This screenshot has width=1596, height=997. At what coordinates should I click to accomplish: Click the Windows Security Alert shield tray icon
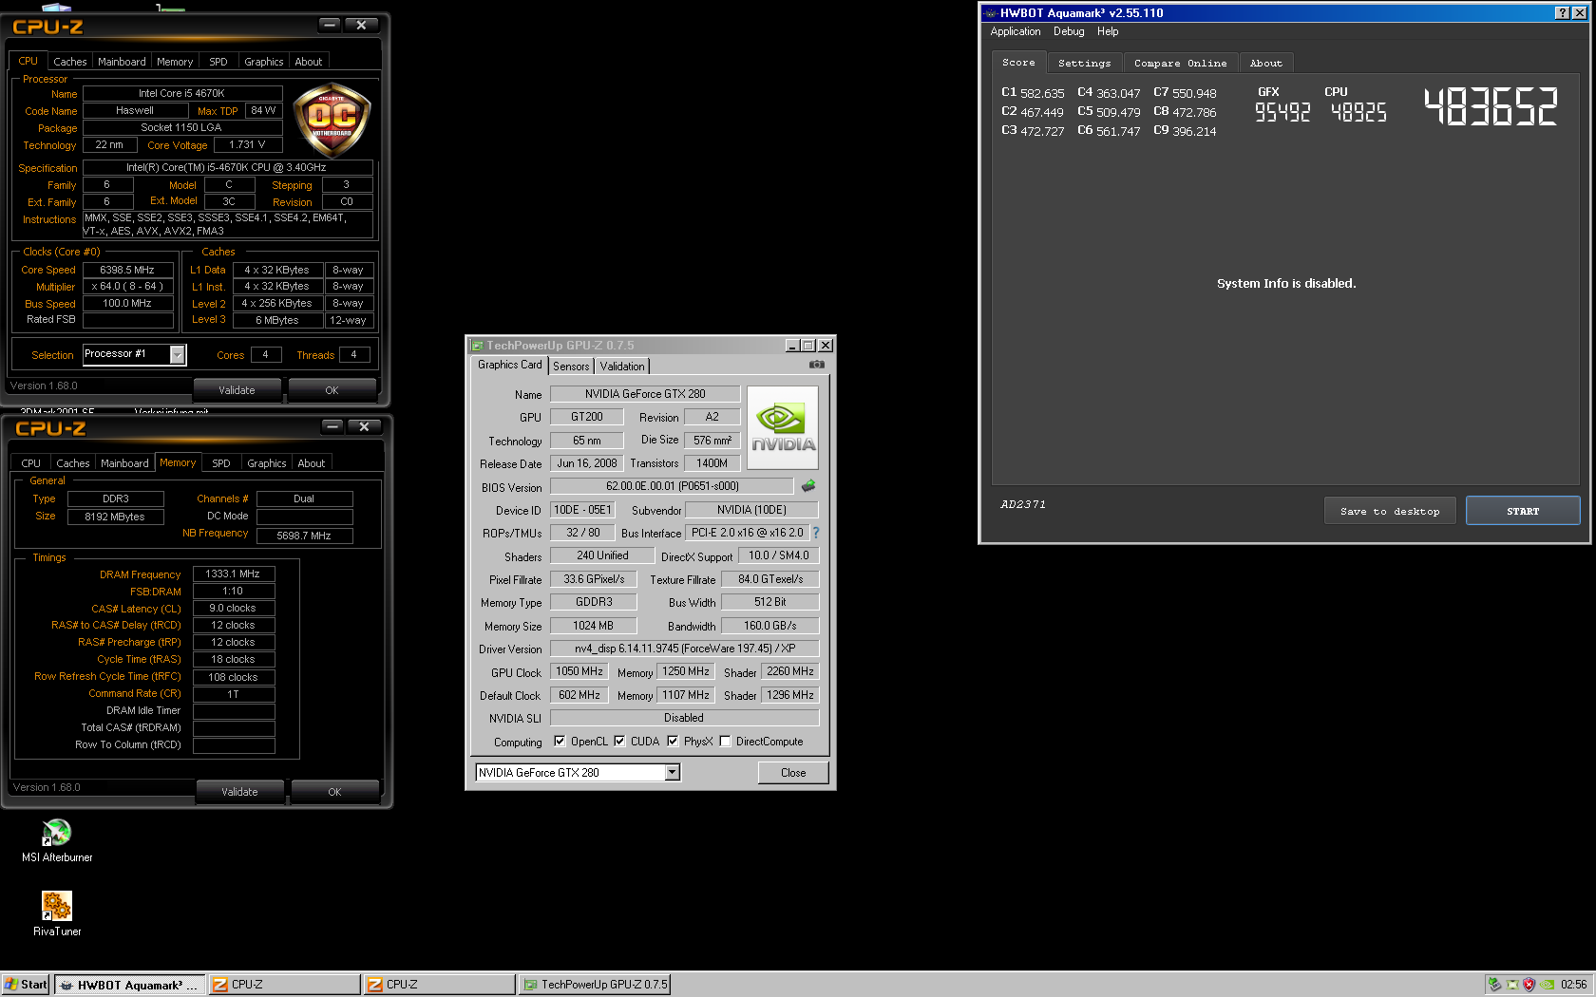1529,985
